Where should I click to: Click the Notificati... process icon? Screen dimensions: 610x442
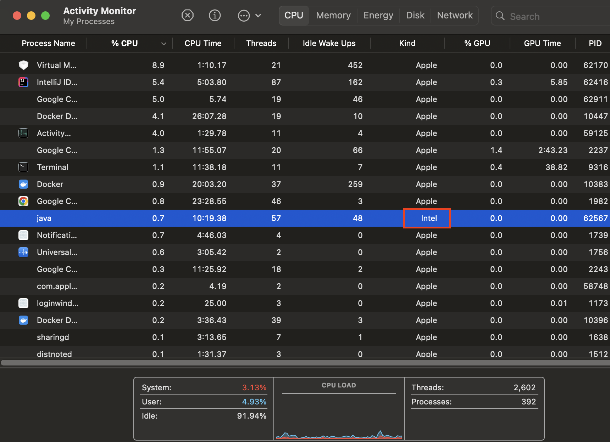23,235
